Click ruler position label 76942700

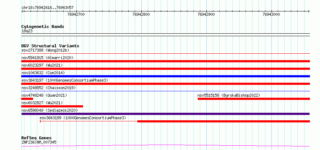[x=76, y=14]
